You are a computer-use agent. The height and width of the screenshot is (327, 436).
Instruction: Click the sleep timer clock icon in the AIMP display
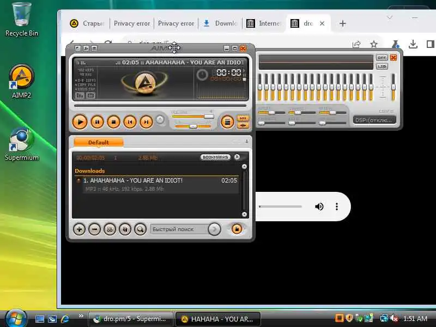tap(202, 75)
